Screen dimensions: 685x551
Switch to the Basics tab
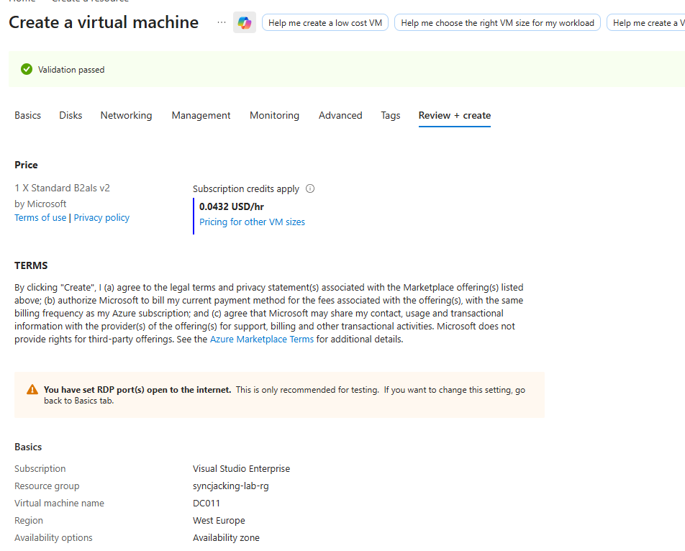tap(27, 115)
